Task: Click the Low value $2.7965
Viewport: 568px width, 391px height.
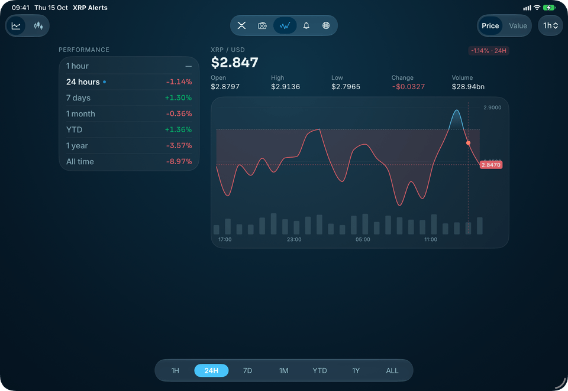Action: 346,86
